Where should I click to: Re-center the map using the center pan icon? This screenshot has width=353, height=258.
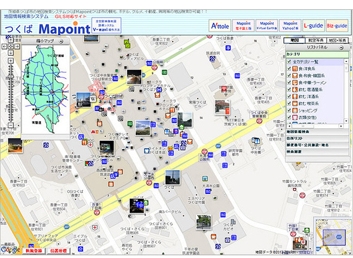coord(10,47)
